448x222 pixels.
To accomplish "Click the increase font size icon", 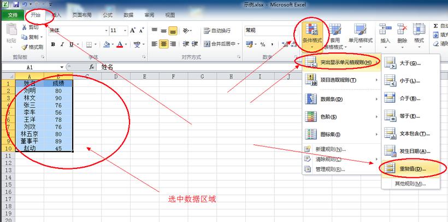I will 133,31.
